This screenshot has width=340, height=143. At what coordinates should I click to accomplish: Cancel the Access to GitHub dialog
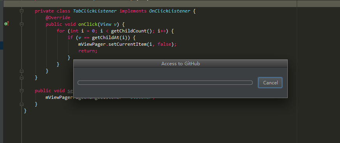[x=270, y=82]
